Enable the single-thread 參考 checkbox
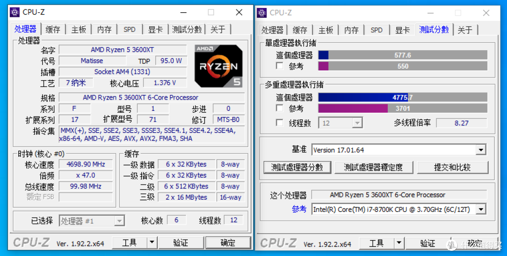 pos(280,66)
